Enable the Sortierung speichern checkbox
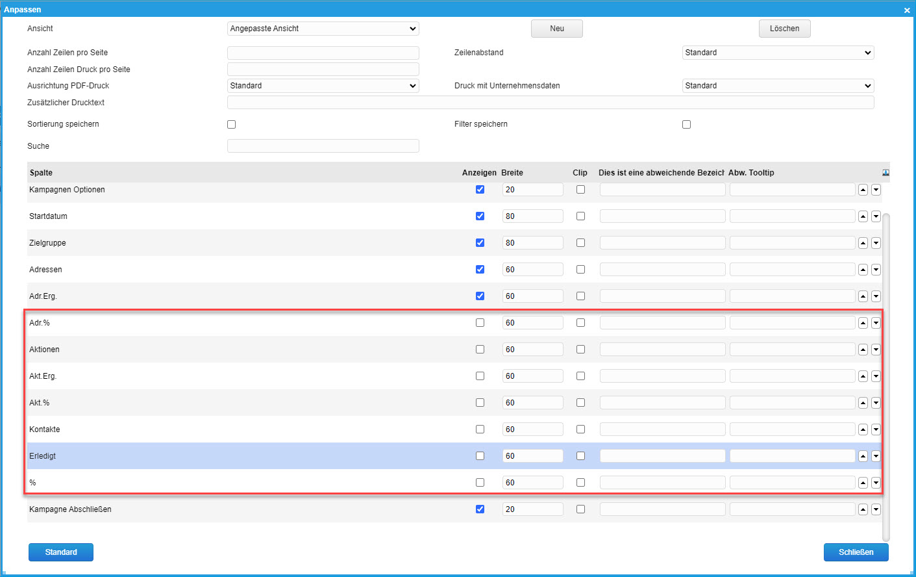Screen dimensions: 916x577 point(232,124)
